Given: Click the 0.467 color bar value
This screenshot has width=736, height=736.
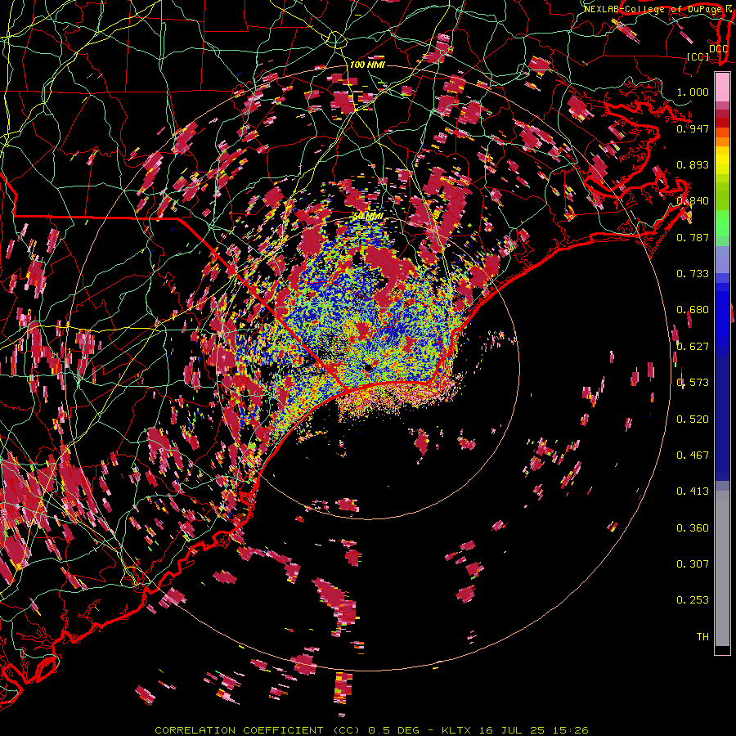Looking at the screenshot, I should pyautogui.click(x=693, y=456).
